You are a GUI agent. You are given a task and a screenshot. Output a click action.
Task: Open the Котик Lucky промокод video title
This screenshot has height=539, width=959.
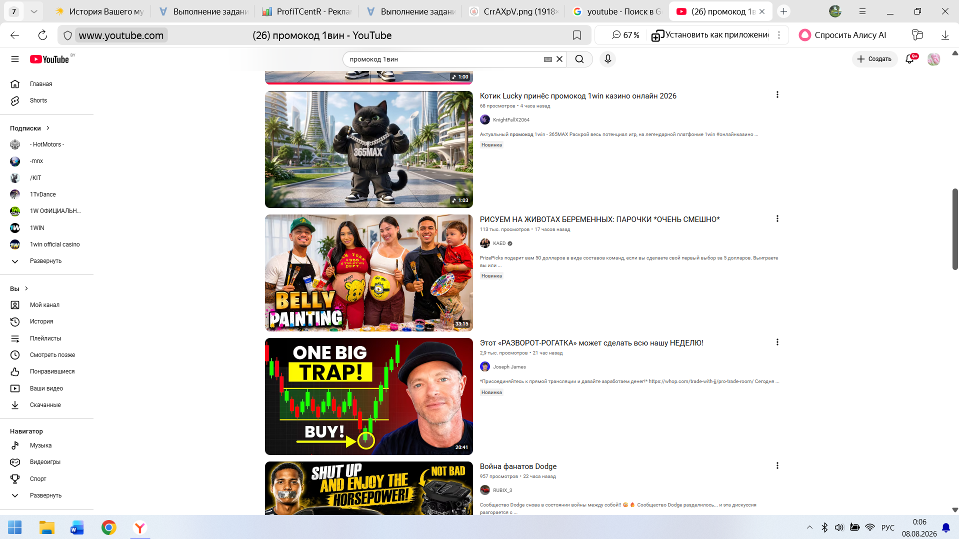coord(578,96)
